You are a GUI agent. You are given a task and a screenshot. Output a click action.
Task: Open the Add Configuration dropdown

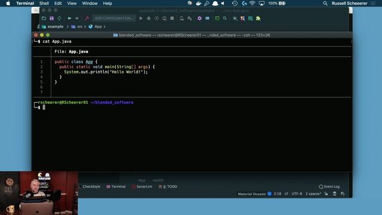click(x=114, y=19)
